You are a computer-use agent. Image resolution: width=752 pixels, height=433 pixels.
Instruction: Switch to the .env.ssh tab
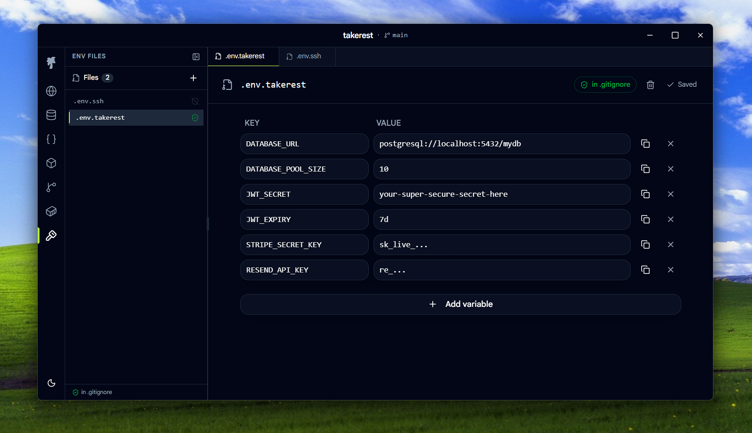307,56
